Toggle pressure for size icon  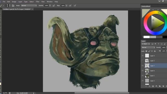pos(75,6)
